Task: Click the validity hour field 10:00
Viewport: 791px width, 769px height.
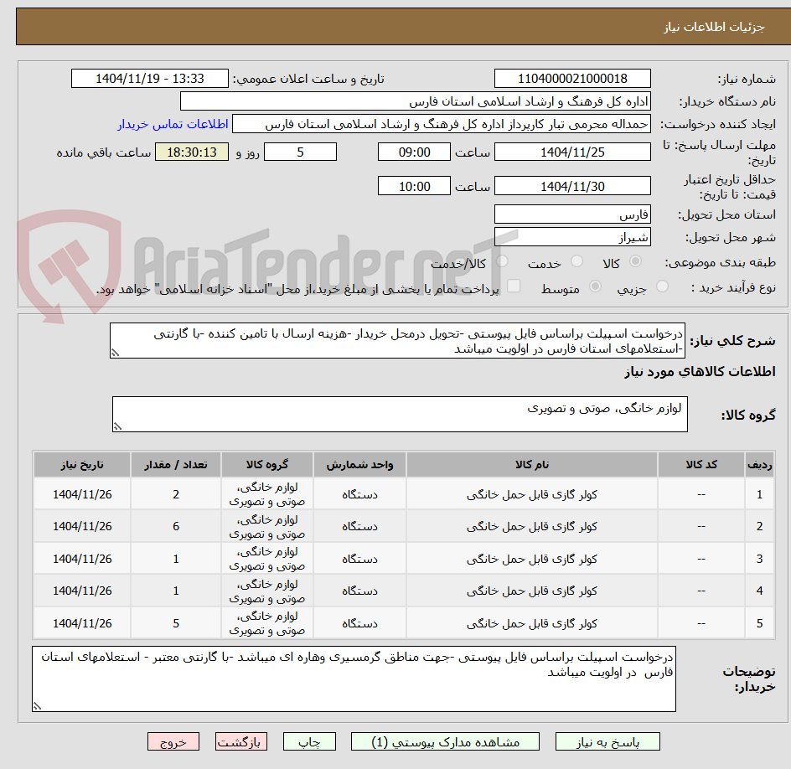Action: pyautogui.click(x=414, y=186)
